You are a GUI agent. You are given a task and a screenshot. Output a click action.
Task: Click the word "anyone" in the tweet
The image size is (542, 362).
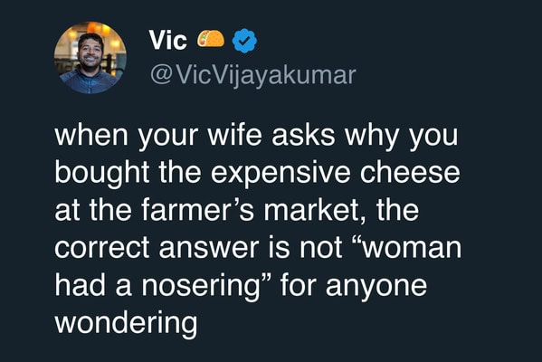coord(376,288)
